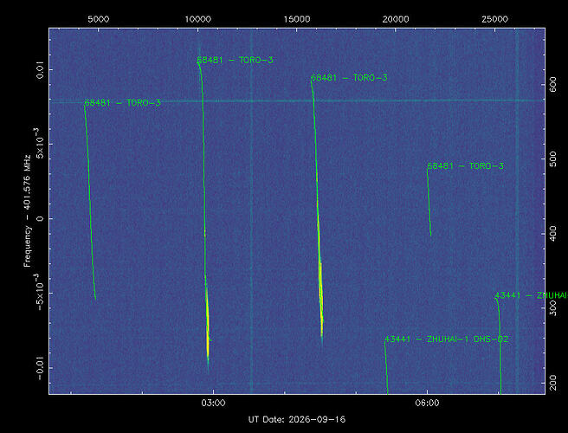Select the 20000 tick label on top axis
Viewport: 568px width, 433px height.
396,19
